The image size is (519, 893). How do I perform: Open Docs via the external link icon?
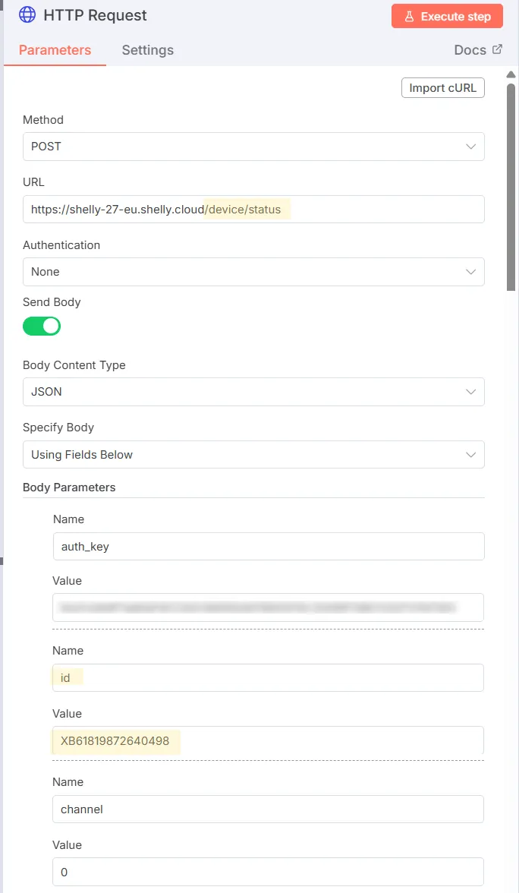coord(497,49)
